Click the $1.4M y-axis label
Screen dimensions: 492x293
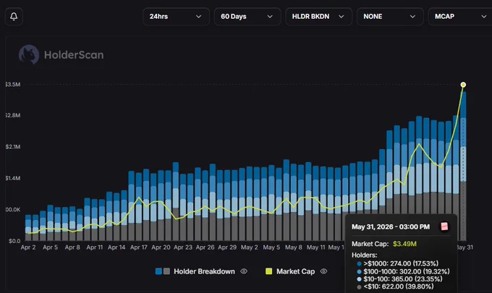(13, 178)
